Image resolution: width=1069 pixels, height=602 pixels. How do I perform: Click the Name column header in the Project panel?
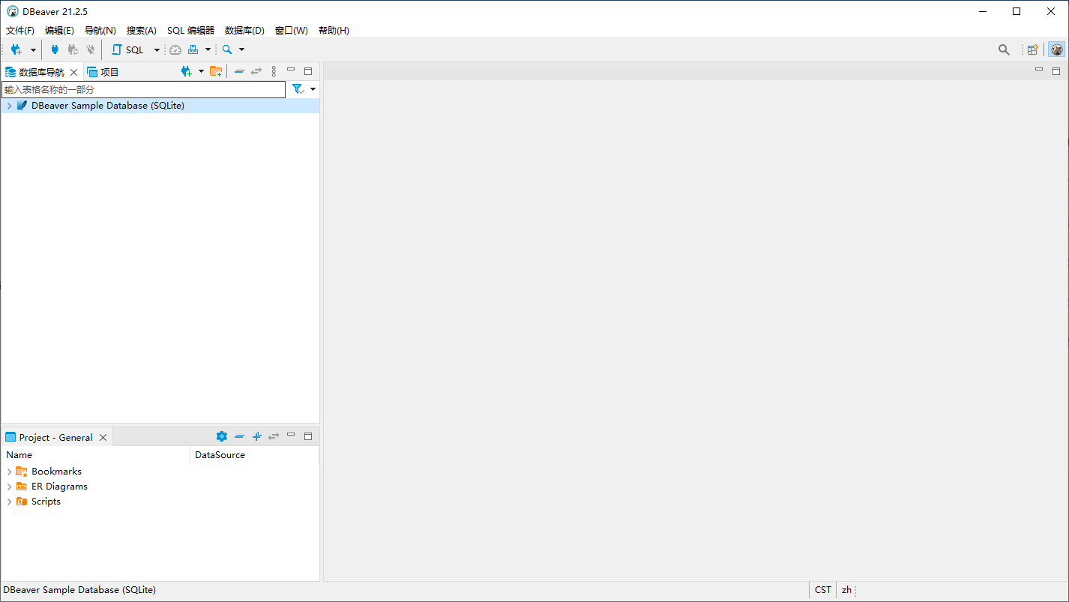pos(96,455)
